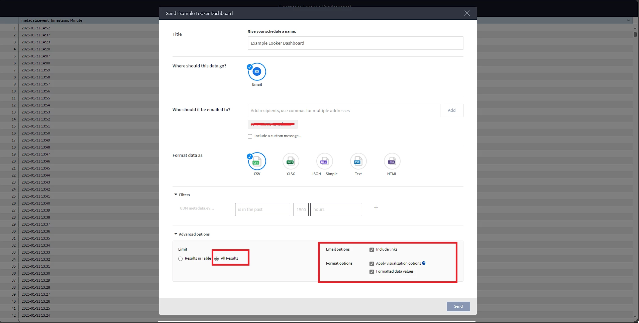The image size is (639, 323).
Task: Collapse the Advanced options section
Action: pos(192,234)
